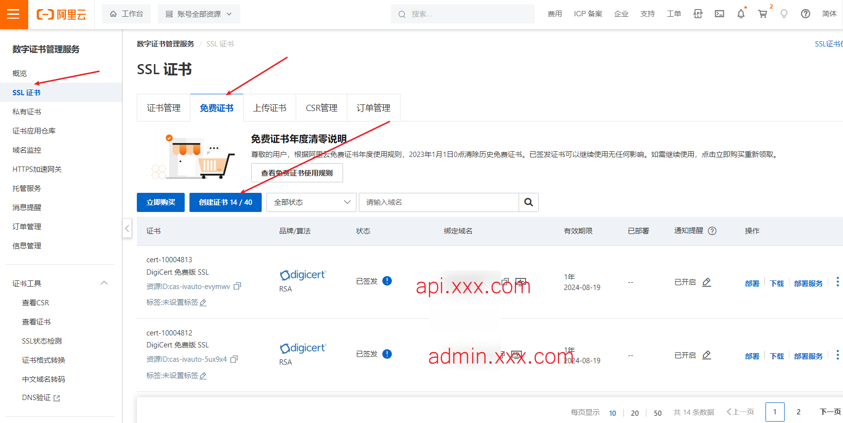Switch to 上传证书 tab

270,108
